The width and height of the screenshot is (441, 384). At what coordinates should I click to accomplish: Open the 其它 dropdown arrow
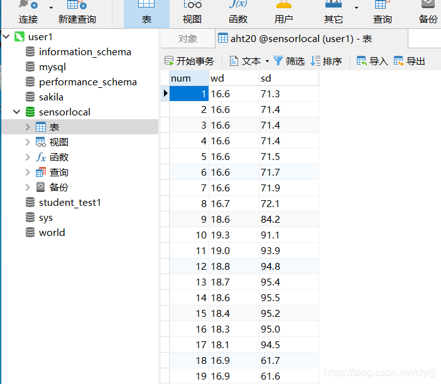tap(356, 8)
